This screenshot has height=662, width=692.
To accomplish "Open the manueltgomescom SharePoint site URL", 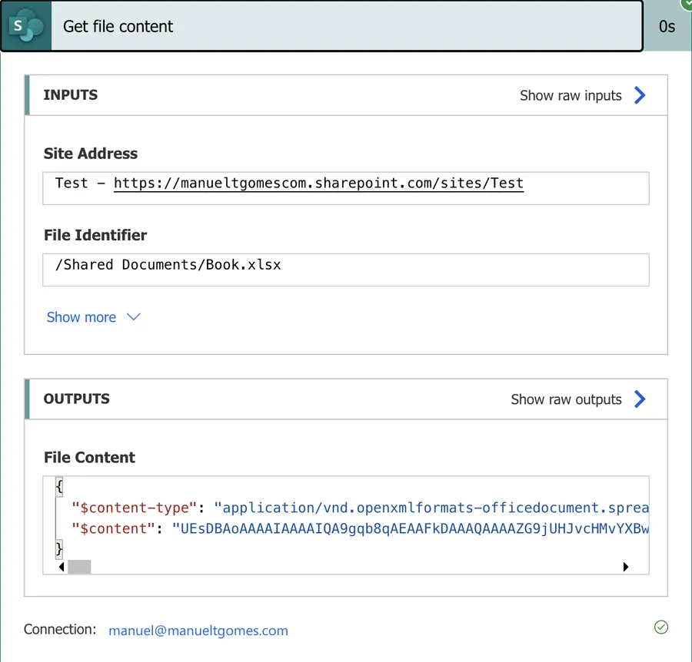I will [318, 184].
